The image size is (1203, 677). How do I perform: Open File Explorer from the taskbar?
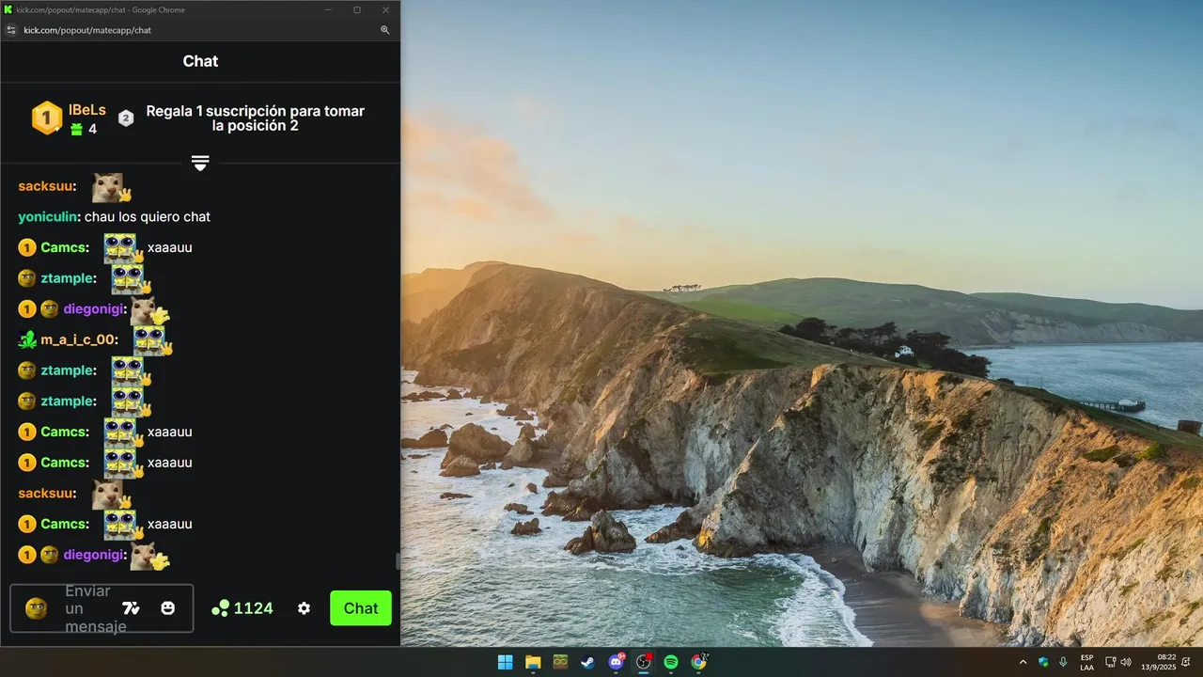533,662
